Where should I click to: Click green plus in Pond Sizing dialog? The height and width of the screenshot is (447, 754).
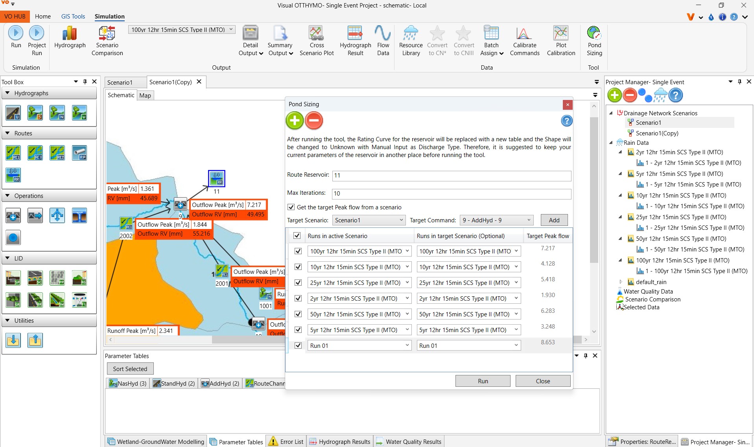[295, 121]
